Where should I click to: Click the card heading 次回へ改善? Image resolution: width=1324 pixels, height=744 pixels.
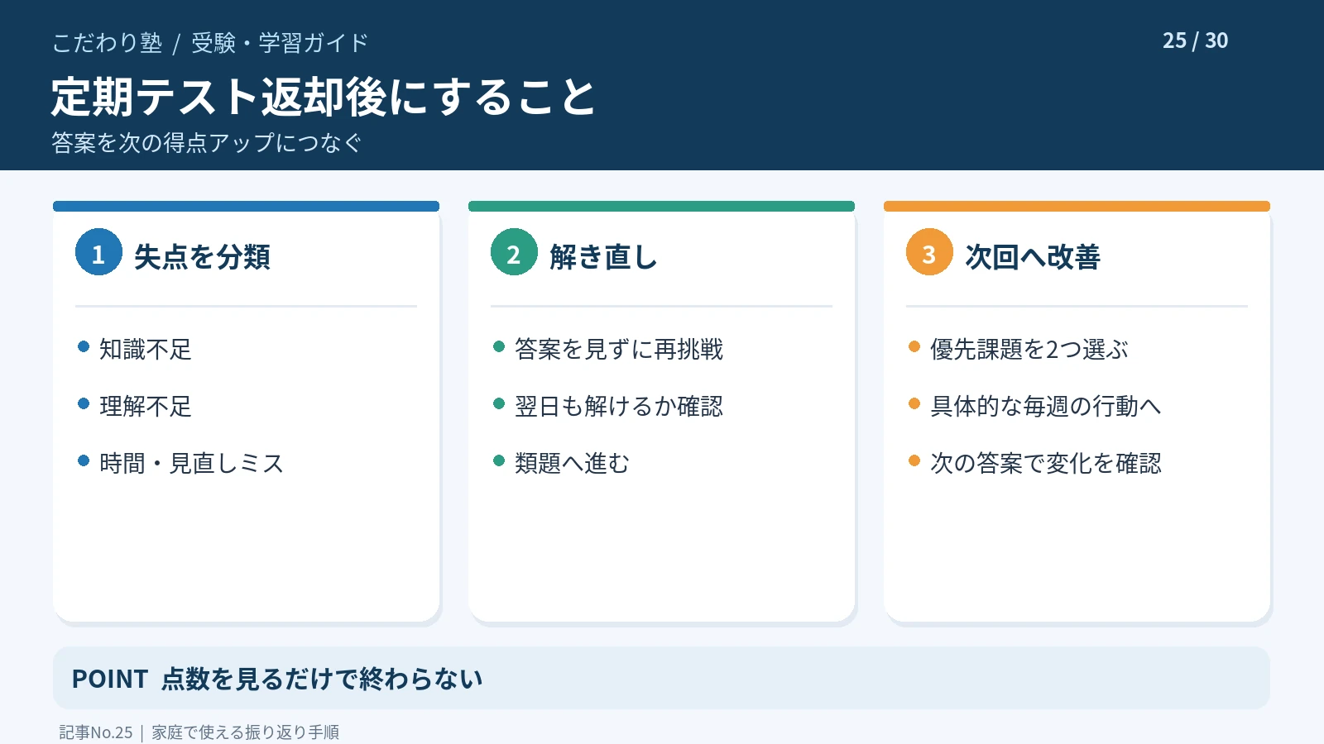pos(1033,257)
